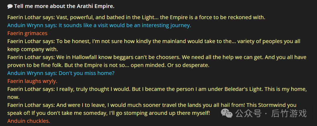Image resolution: width=317 pixels, height=126 pixels.
Task: Click the line about beggars can't be choosers
Action: coord(157,61)
